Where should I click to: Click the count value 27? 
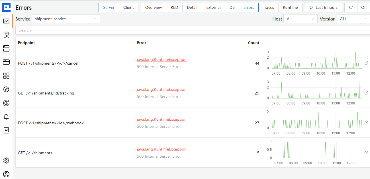coord(257,123)
